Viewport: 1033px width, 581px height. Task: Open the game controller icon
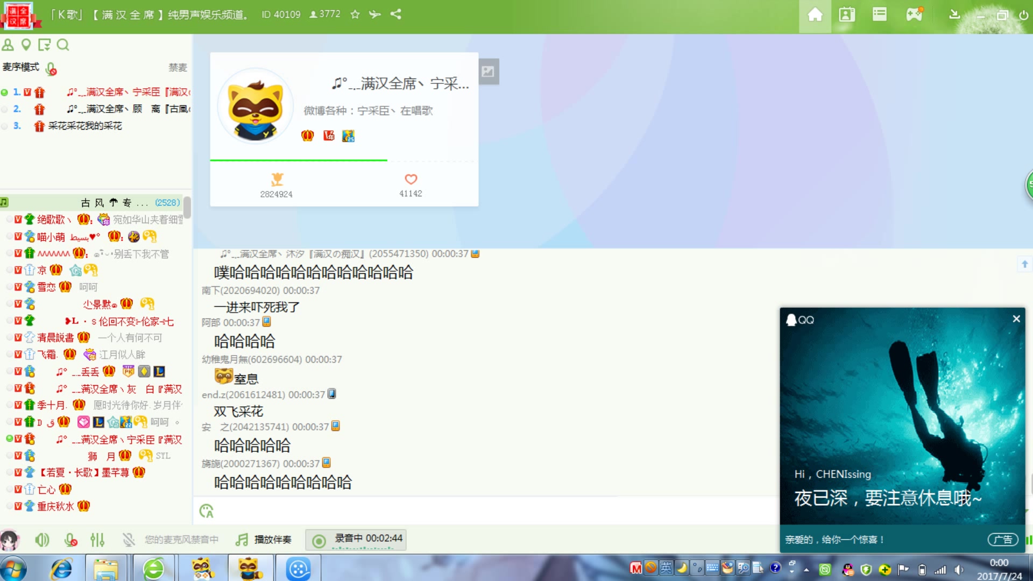(x=914, y=15)
